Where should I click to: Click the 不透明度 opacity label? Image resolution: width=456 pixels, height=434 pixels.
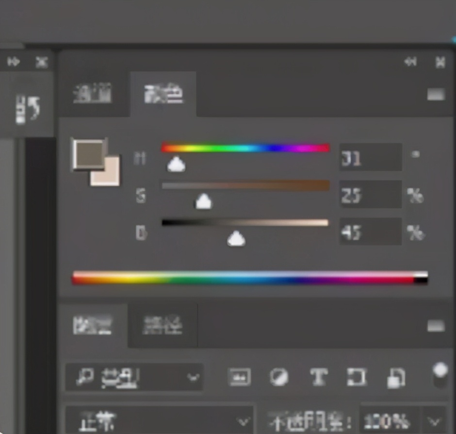point(309,422)
